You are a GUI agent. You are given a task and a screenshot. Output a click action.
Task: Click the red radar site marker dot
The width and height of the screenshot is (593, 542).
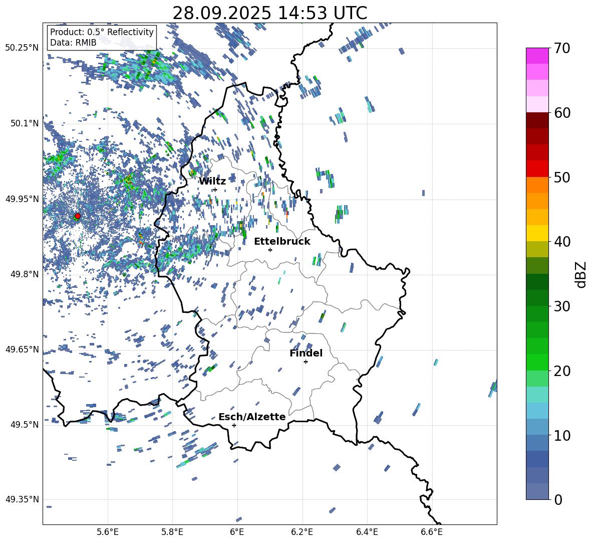point(78,216)
